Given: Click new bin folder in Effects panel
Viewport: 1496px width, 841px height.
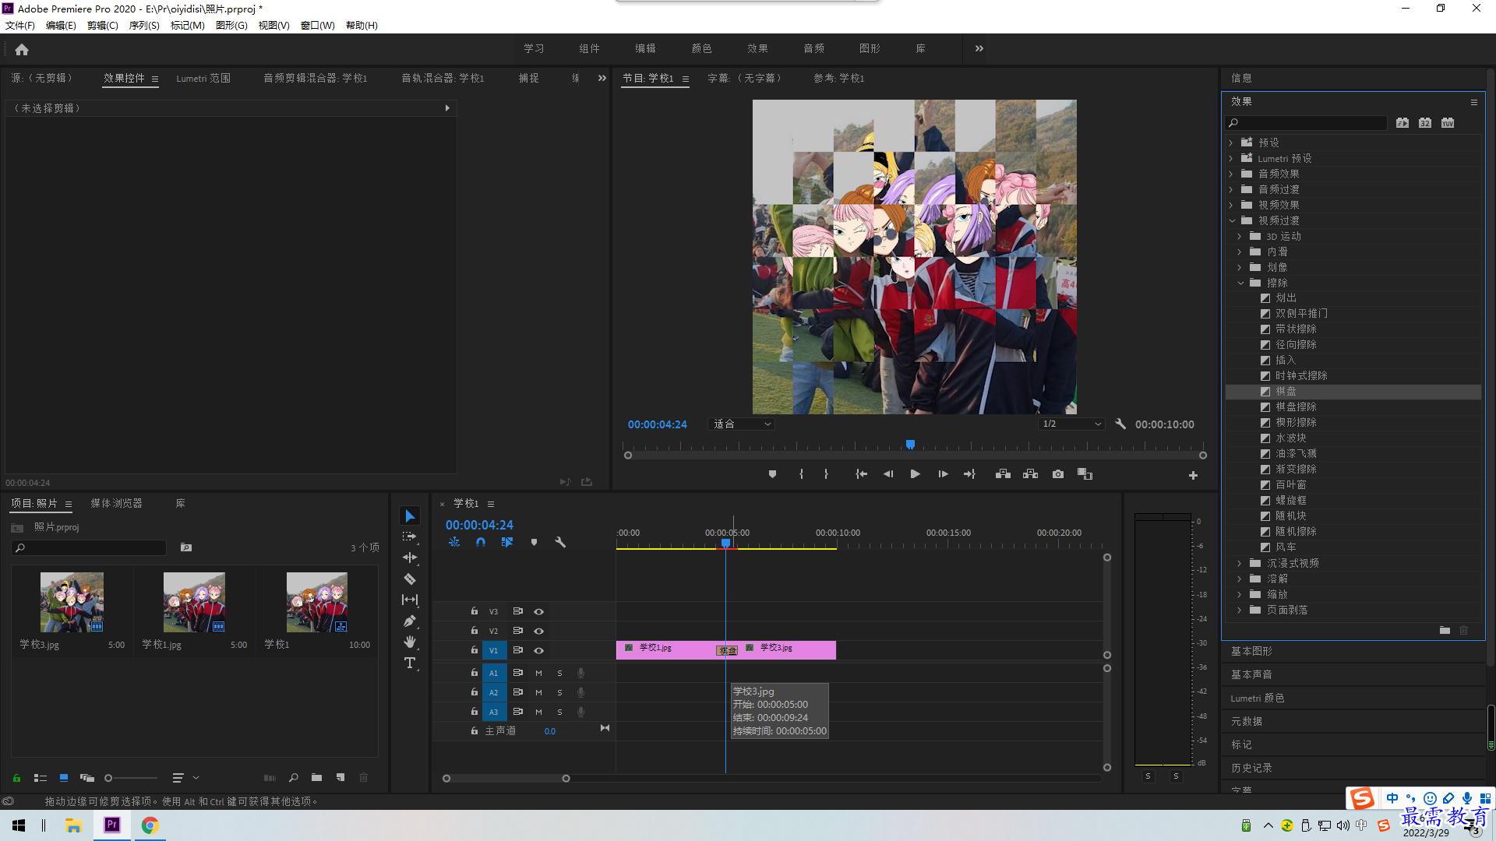Looking at the screenshot, I should [1445, 630].
